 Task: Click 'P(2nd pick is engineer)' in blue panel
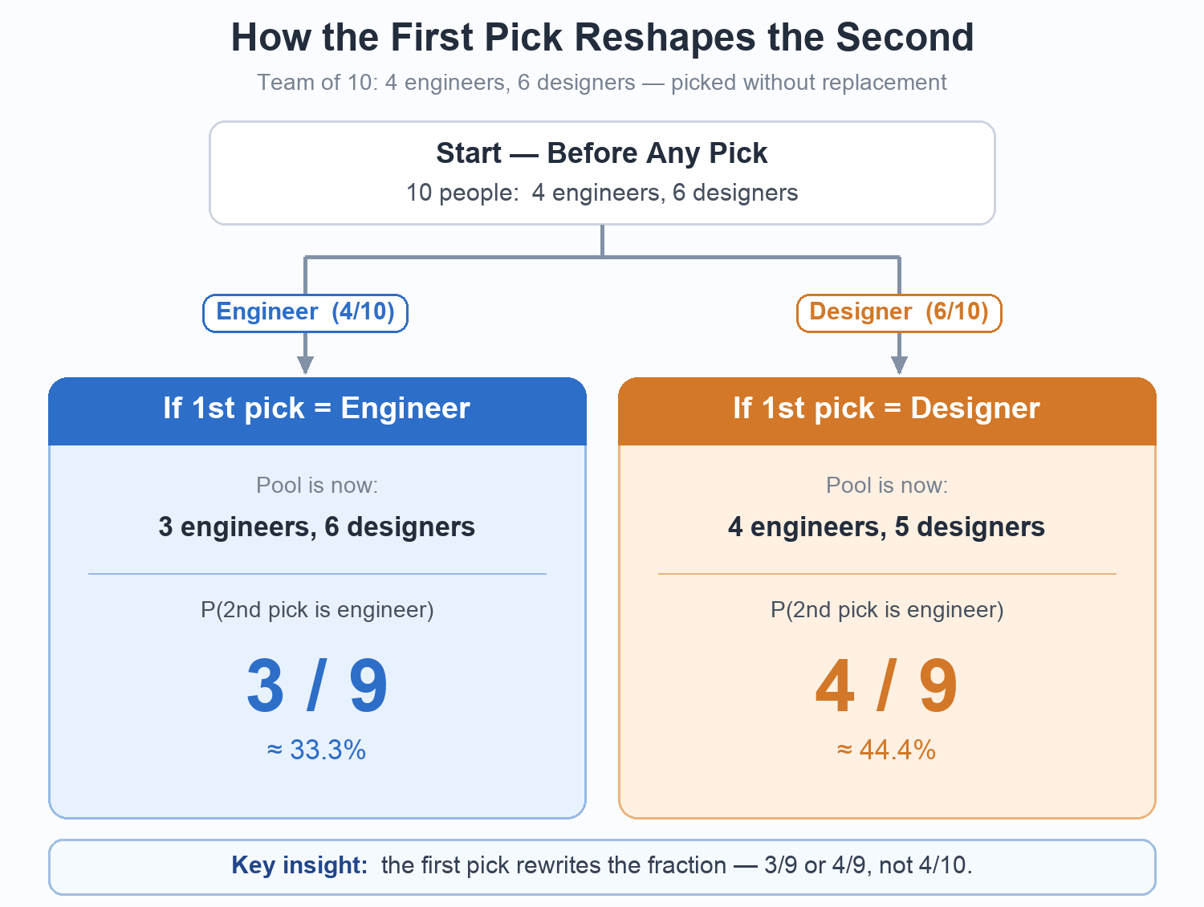pyautogui.click(x=317, y=610)
